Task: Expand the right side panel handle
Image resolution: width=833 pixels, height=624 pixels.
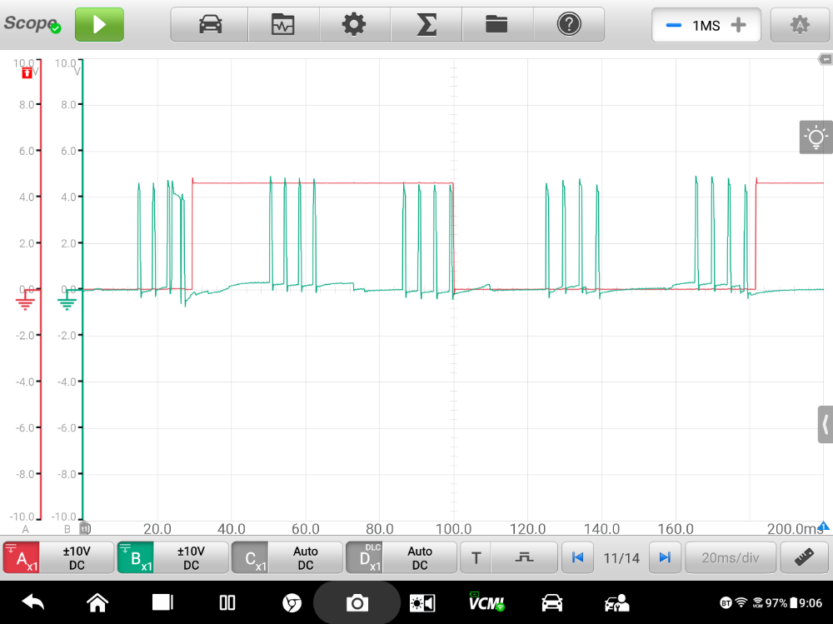Action: pos(825,425)
